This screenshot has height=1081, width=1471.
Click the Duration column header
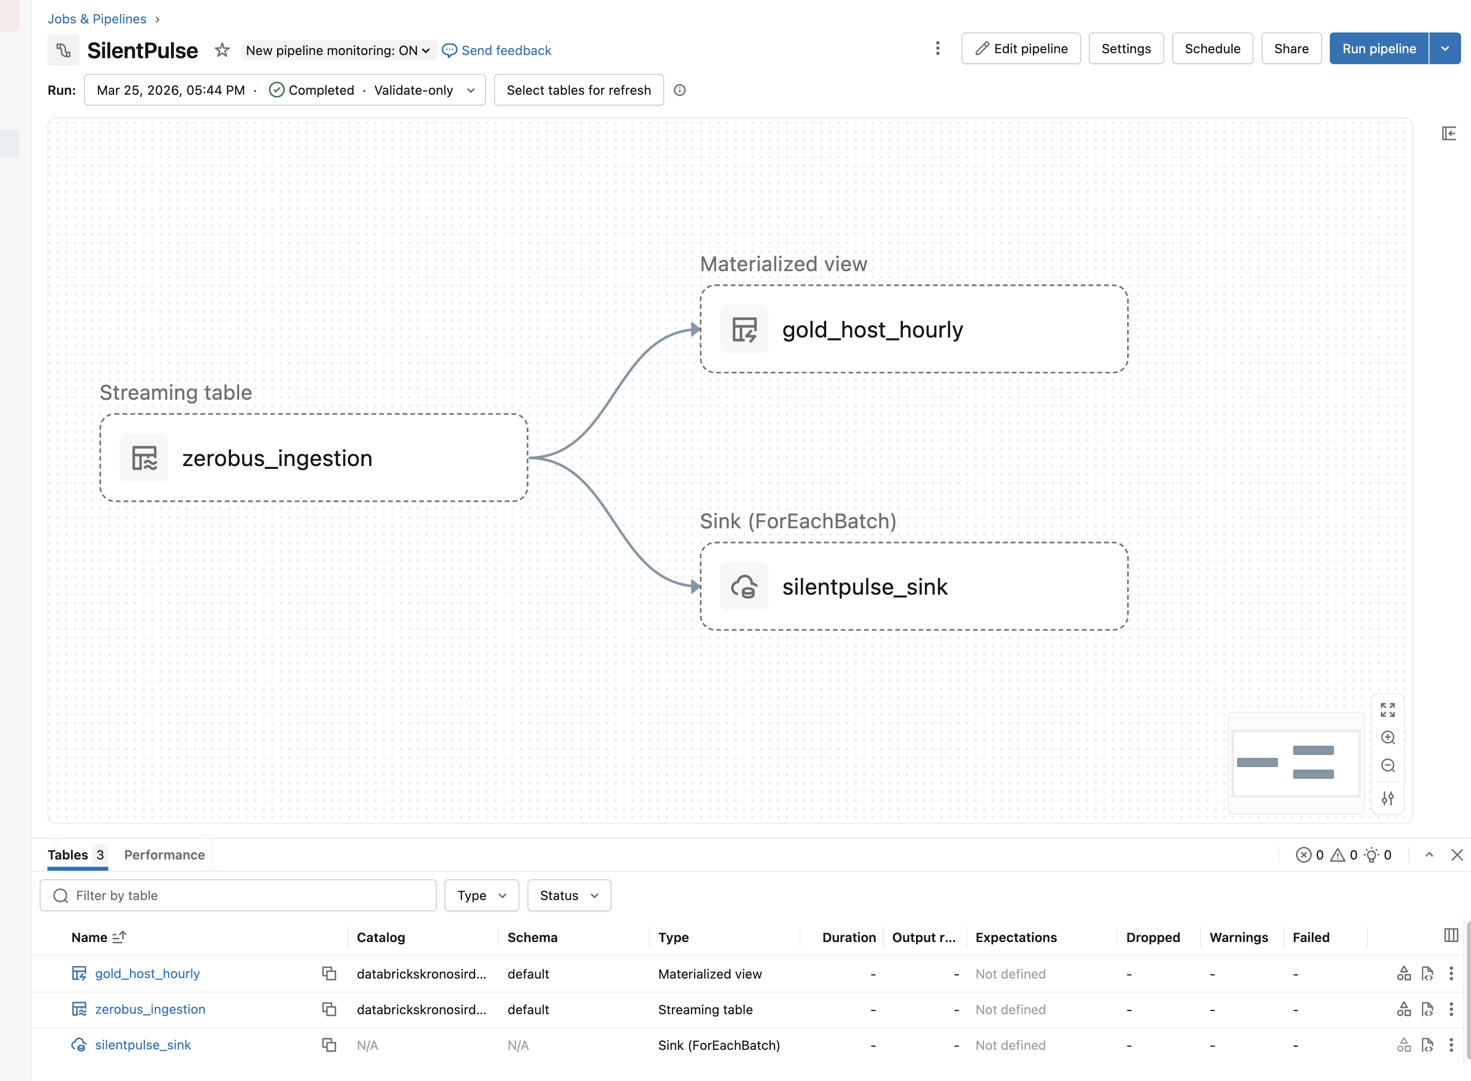pyautogui.click(x=849, y=937)
